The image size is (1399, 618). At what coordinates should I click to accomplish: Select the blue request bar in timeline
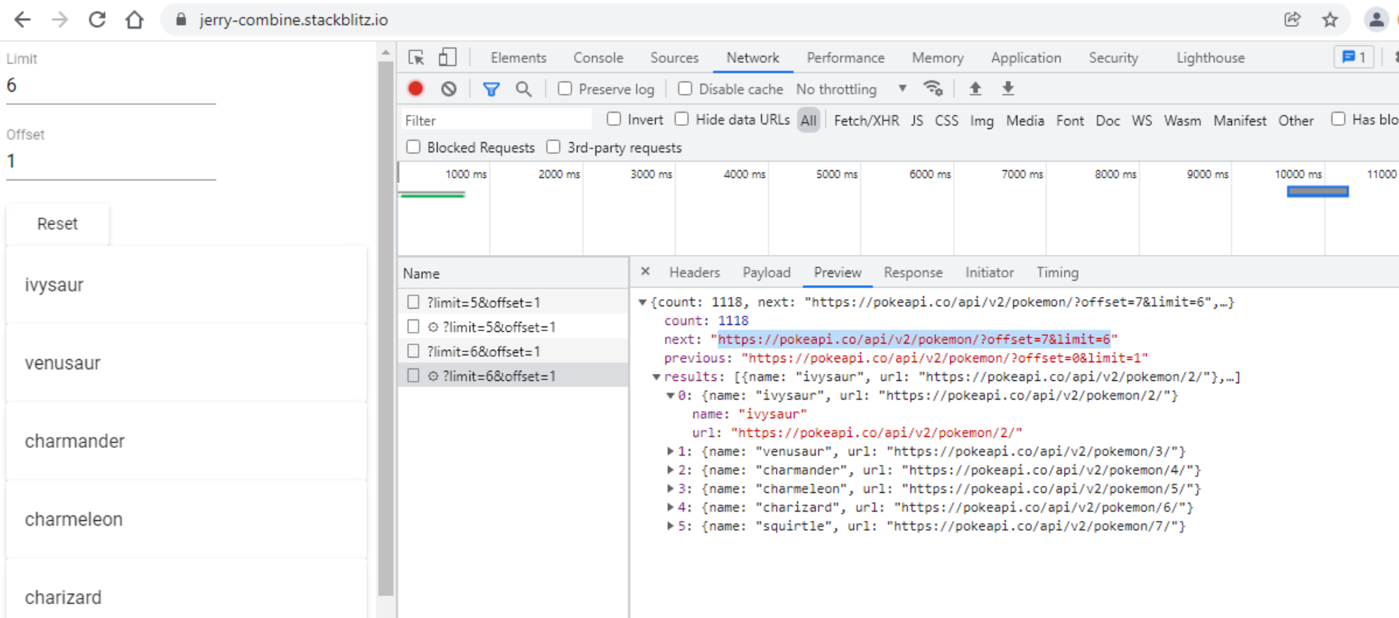[1317, 191]
